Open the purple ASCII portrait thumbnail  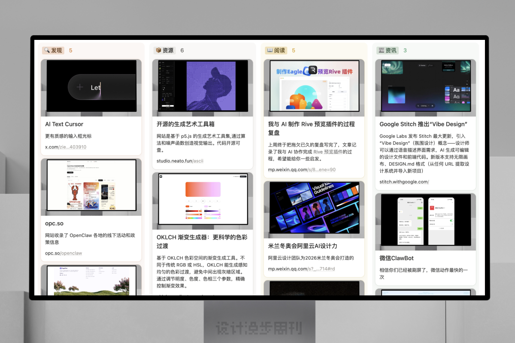click(x=203, y=87)
